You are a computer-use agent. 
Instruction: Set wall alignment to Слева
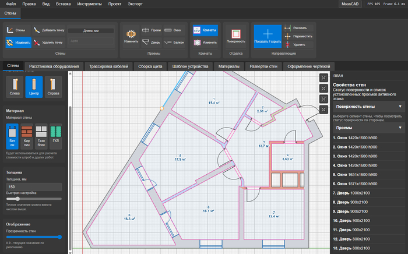[15, 87]
